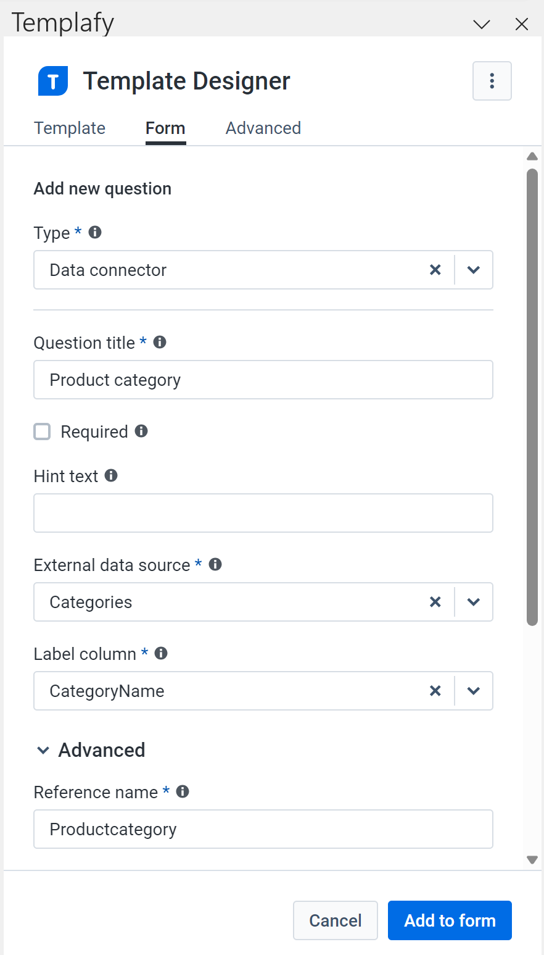Clear the Data connector type selection
This screenshot has width=544, height=955.
pyautogui.click(x=435, y=270)
